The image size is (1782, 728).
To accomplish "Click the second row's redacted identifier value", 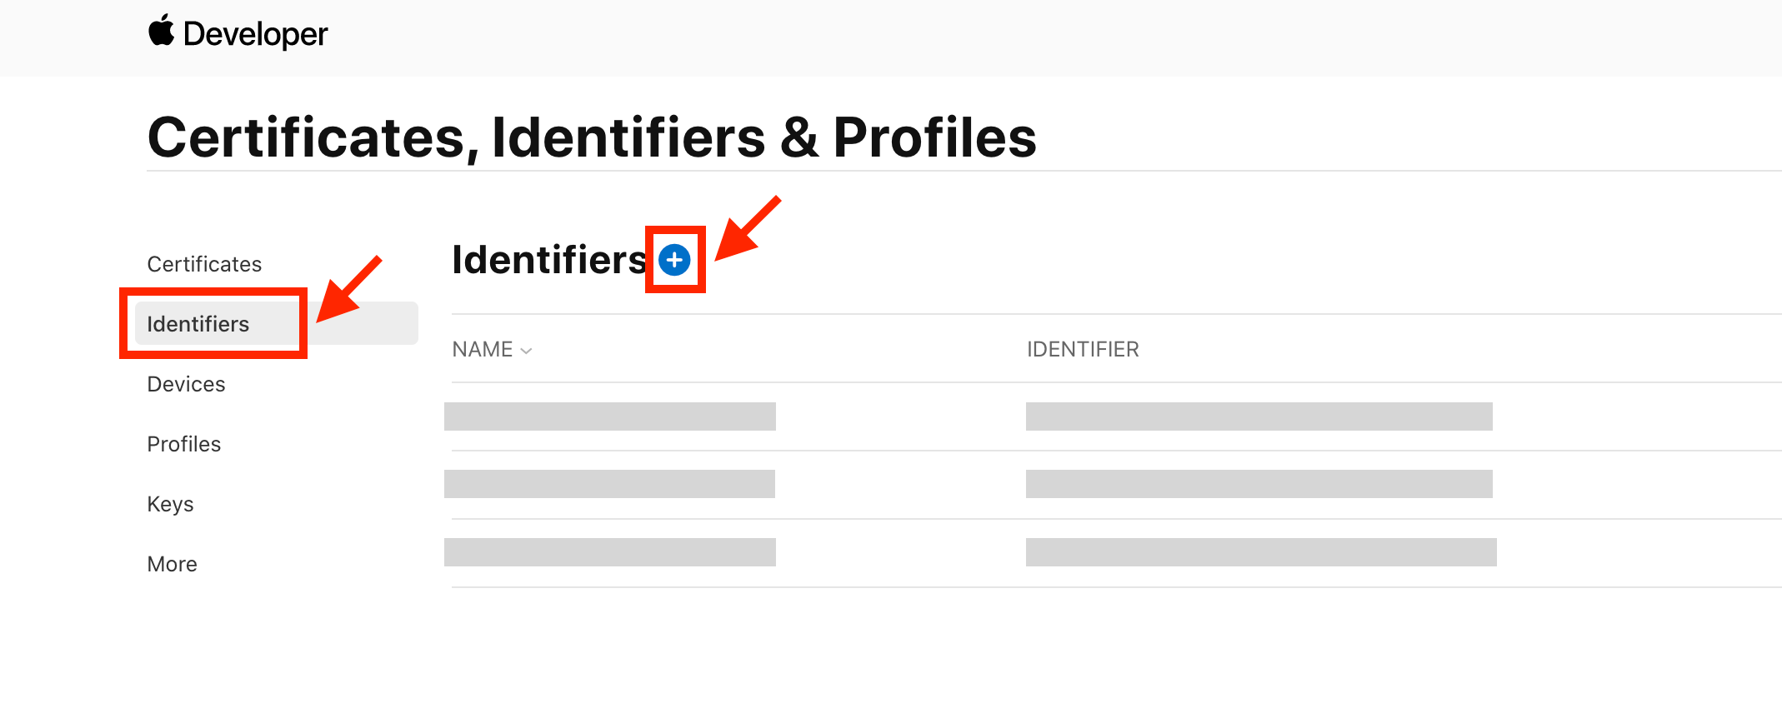I will [1259, 484].
